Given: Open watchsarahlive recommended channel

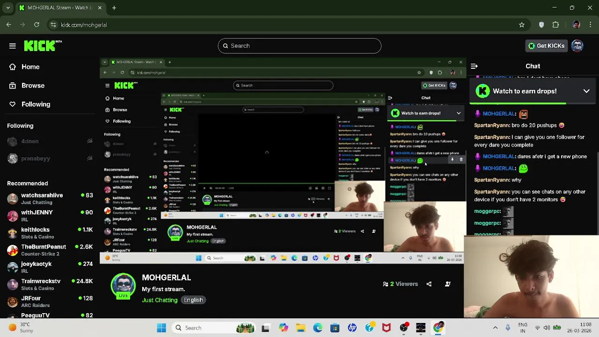Looking at the screenshot, I should pyautogui.click(x=50, y=198).
